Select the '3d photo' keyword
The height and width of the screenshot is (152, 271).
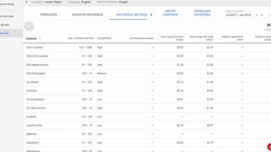click(31, 91)
